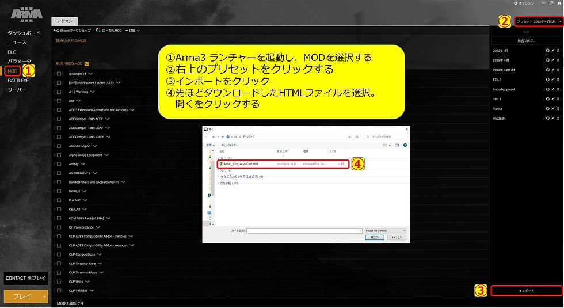564x308 pixels.
Task: Tick the Anizay mod checkbox
Action: 59,164
